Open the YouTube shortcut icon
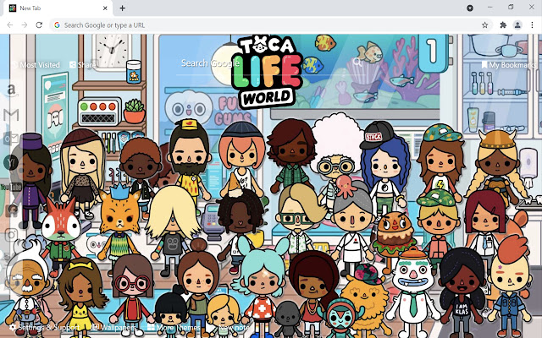 pos(11,187)
